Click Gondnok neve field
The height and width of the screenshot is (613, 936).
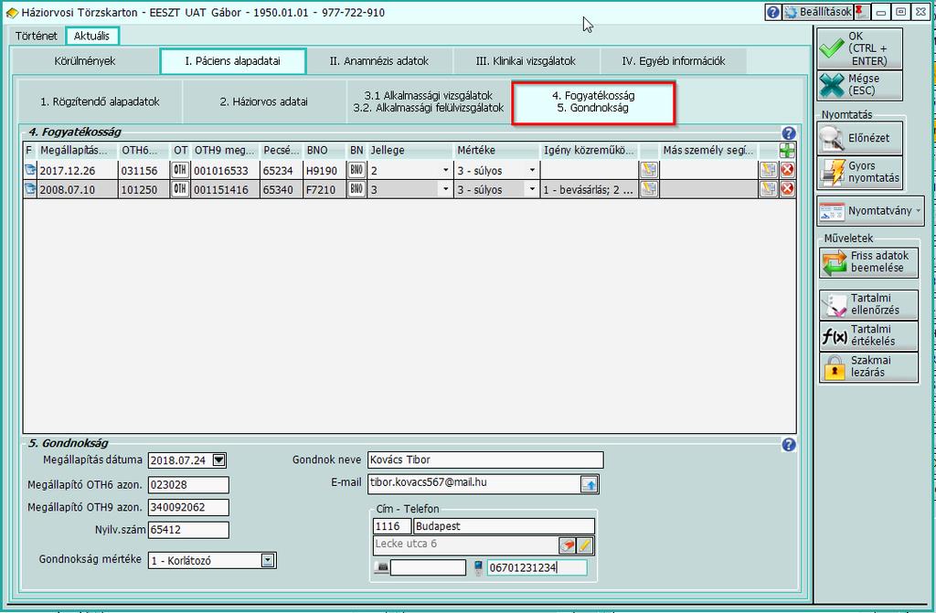coord(485,460)
